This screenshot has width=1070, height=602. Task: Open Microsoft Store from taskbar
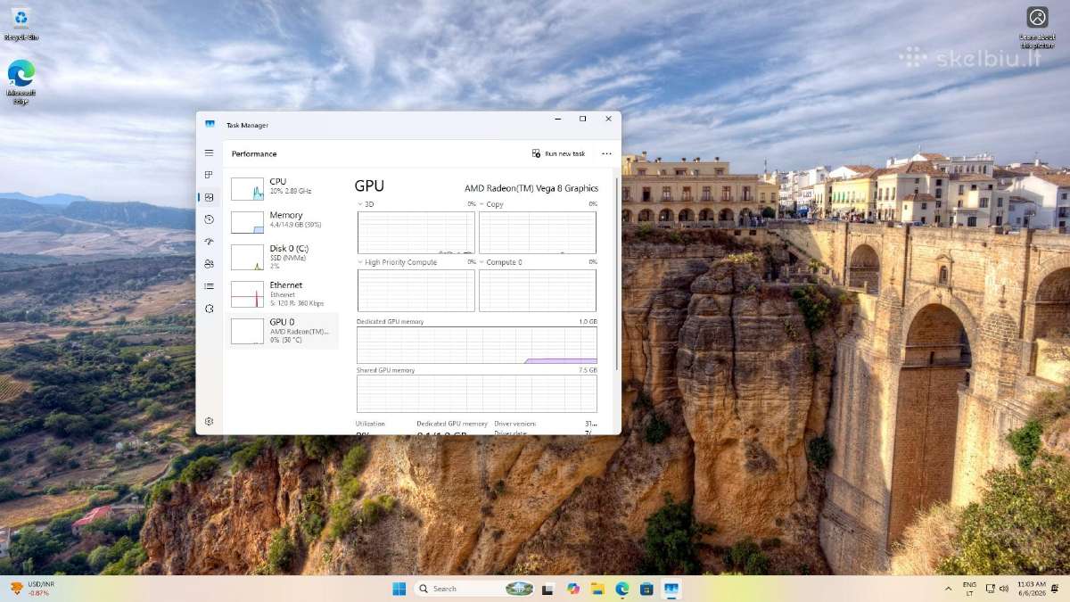tap(646, 589)
